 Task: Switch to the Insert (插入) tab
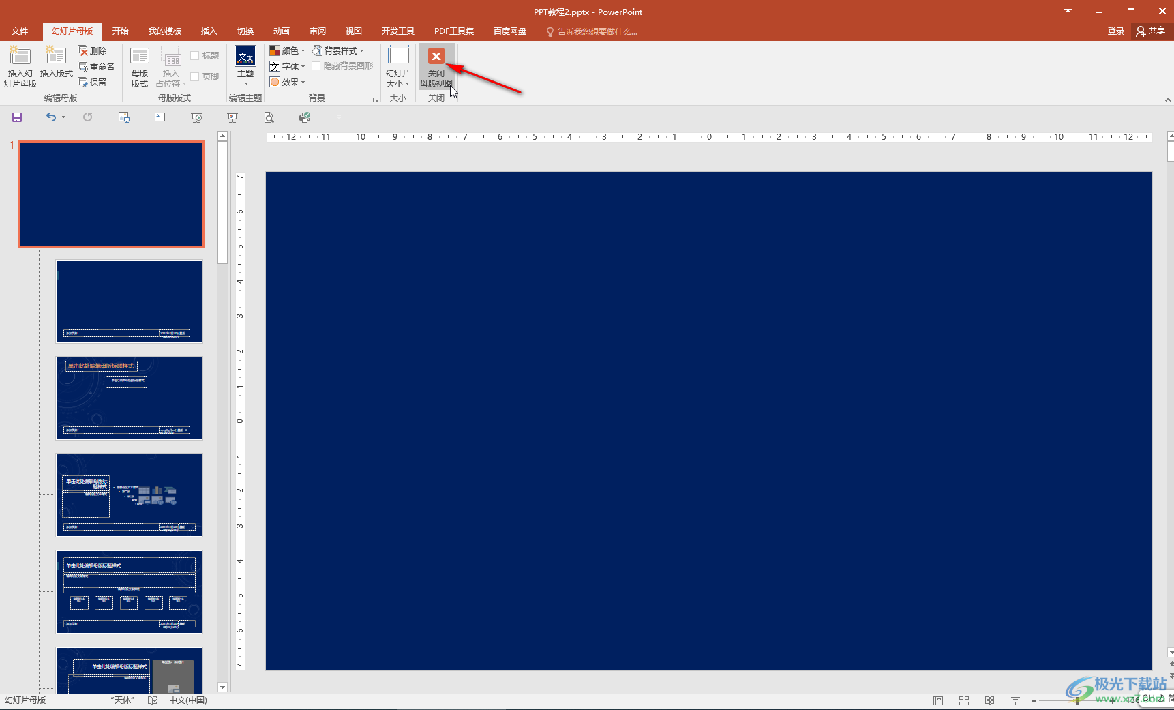click(x=209, y=31)
